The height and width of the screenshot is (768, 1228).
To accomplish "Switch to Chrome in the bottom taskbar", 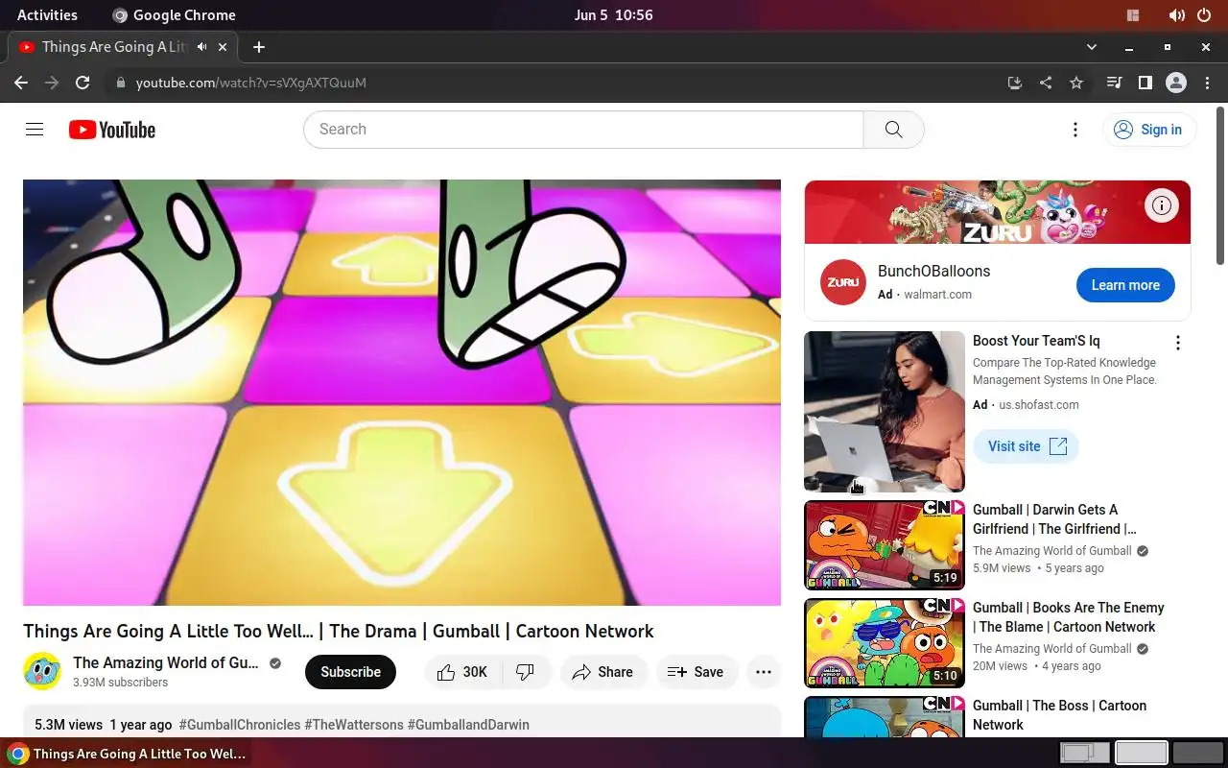I will point(126,754).
